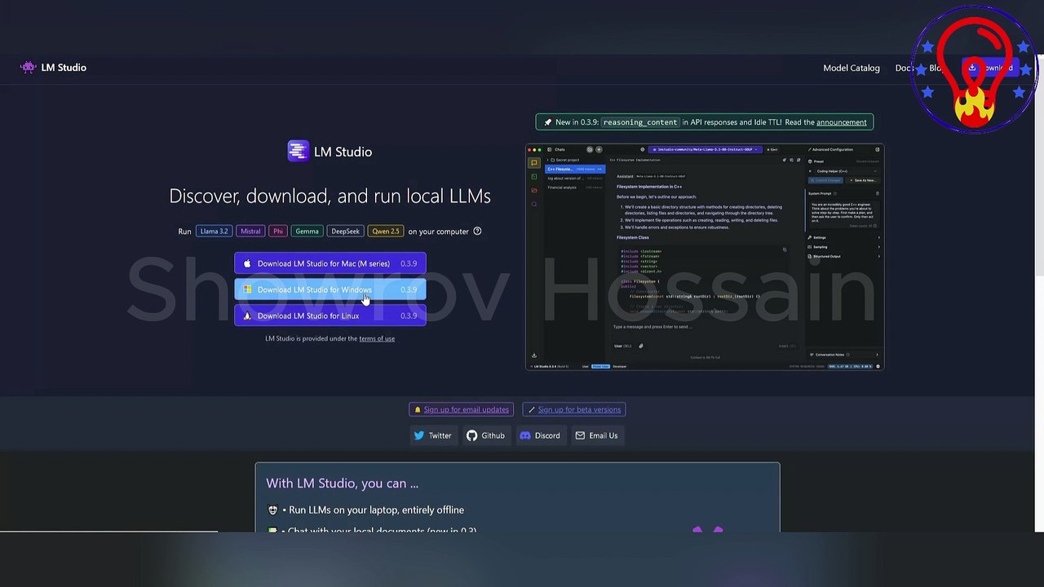The width and height of the screenshot is (1044, 587).
Task: Click the "With LM Studio, you can ..." heading
Action: [x=342, y=483]
